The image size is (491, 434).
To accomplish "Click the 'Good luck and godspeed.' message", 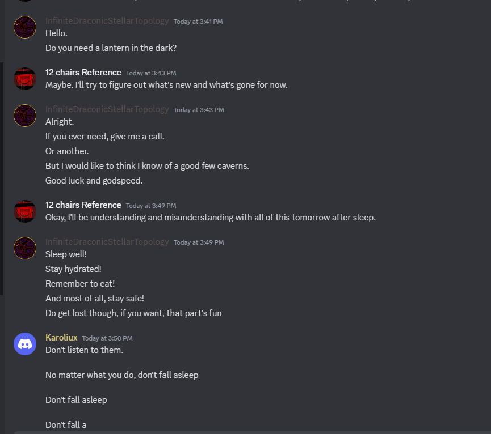I will 94,181.
